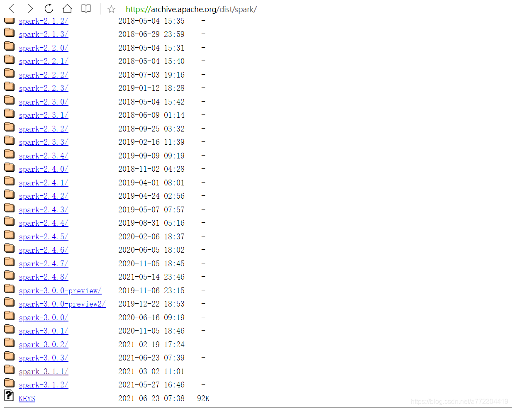This screenshot has height=409, width=512.
Task: Click the folder icon beside spark-2.4.5/
Action: pos(9,235)
